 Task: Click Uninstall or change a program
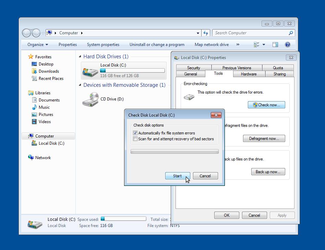[157, 45]
